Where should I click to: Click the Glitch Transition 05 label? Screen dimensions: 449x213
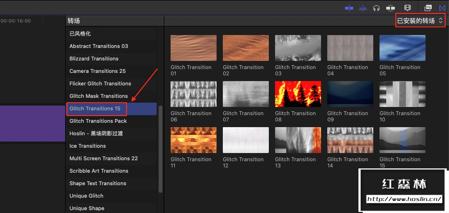400,71
